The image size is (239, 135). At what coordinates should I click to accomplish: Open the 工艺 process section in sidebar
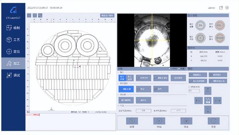click(13, 40)
